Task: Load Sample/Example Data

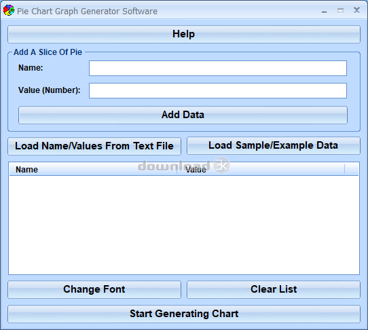Action: 274,146
